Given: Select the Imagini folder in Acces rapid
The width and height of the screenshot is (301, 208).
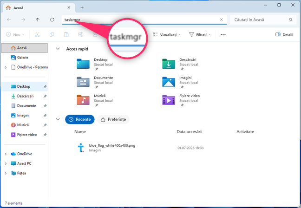Looking at the screenshot, I should [180, 82].
